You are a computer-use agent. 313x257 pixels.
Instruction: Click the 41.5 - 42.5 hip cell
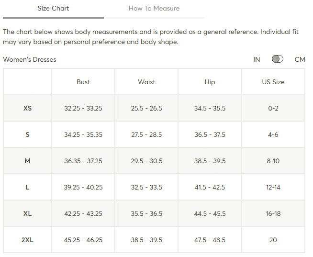(x=210, y=187)
